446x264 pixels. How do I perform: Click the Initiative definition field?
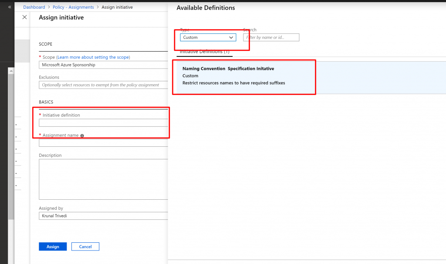point(103,123)
